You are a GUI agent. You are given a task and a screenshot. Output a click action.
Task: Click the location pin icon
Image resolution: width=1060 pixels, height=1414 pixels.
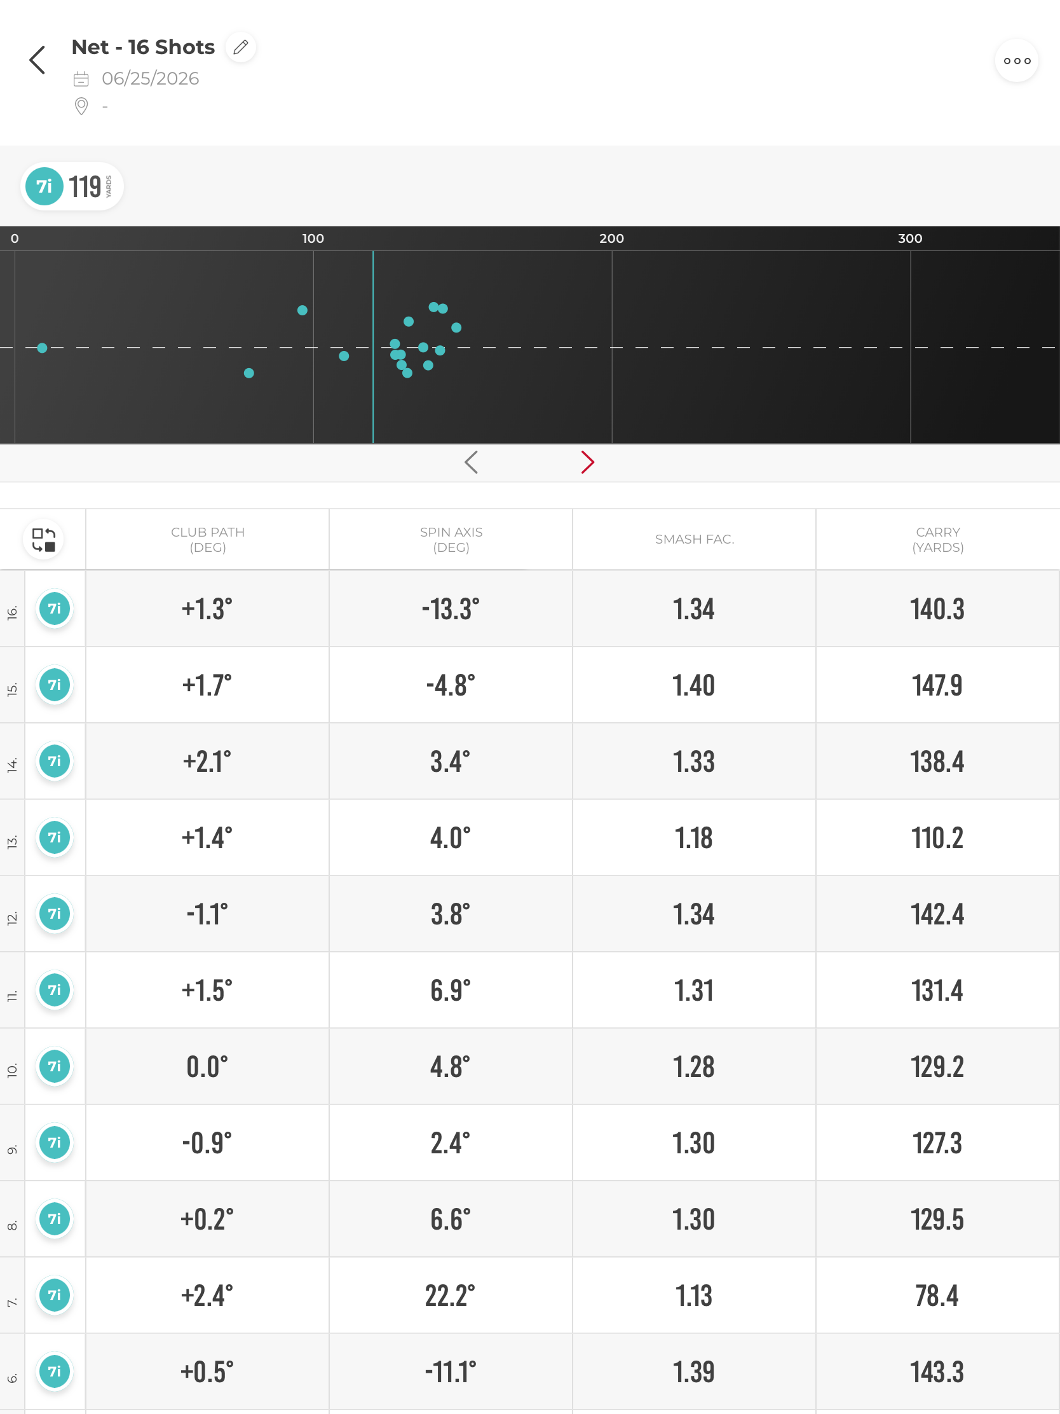81,106
